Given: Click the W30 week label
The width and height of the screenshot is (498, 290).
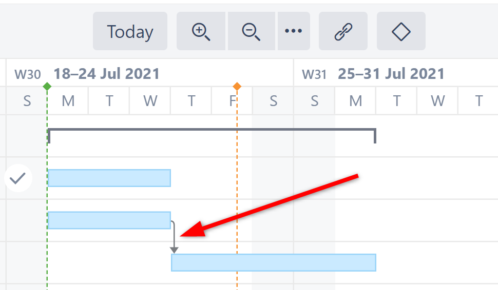Looking at the screenshot, I should point(27,74).
